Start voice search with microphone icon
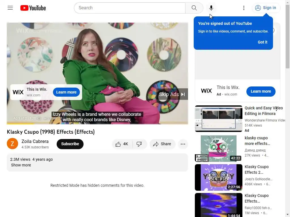 [x=211, y=8]
